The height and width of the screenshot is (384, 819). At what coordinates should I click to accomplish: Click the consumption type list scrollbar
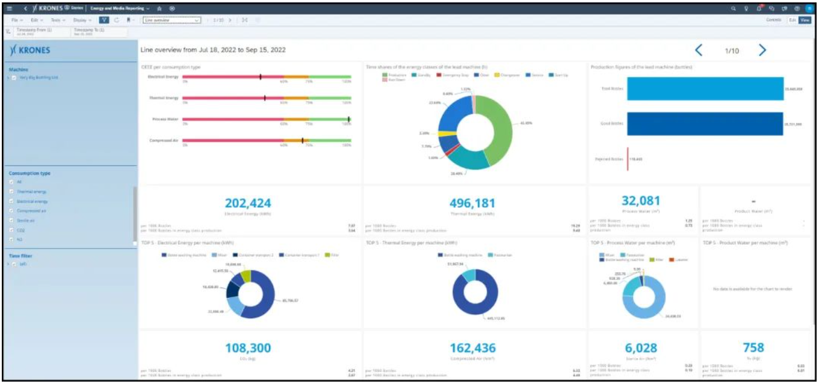(x=135, y=213)
